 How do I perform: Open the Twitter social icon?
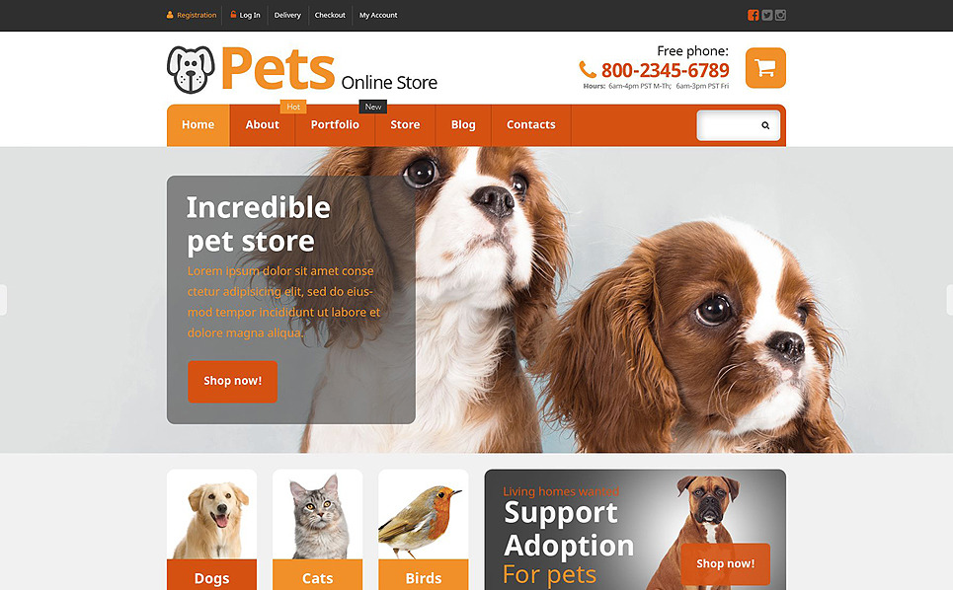coord(767,15)
